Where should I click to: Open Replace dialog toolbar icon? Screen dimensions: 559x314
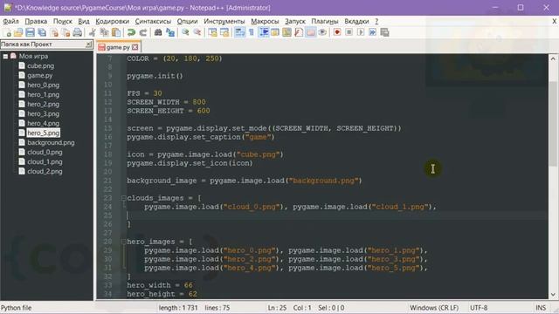(170, 33)
